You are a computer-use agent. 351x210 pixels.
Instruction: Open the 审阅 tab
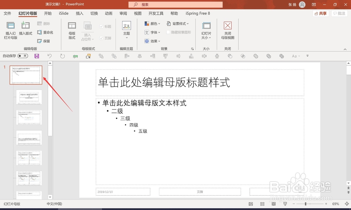pos(123,13)
